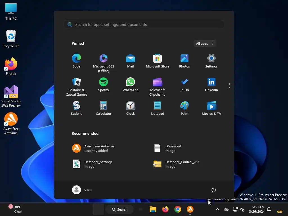The width and height of the screenshot is (288, 216).
Task: Launch Microsoft 365 (Office)
Action: click(103, 63)
